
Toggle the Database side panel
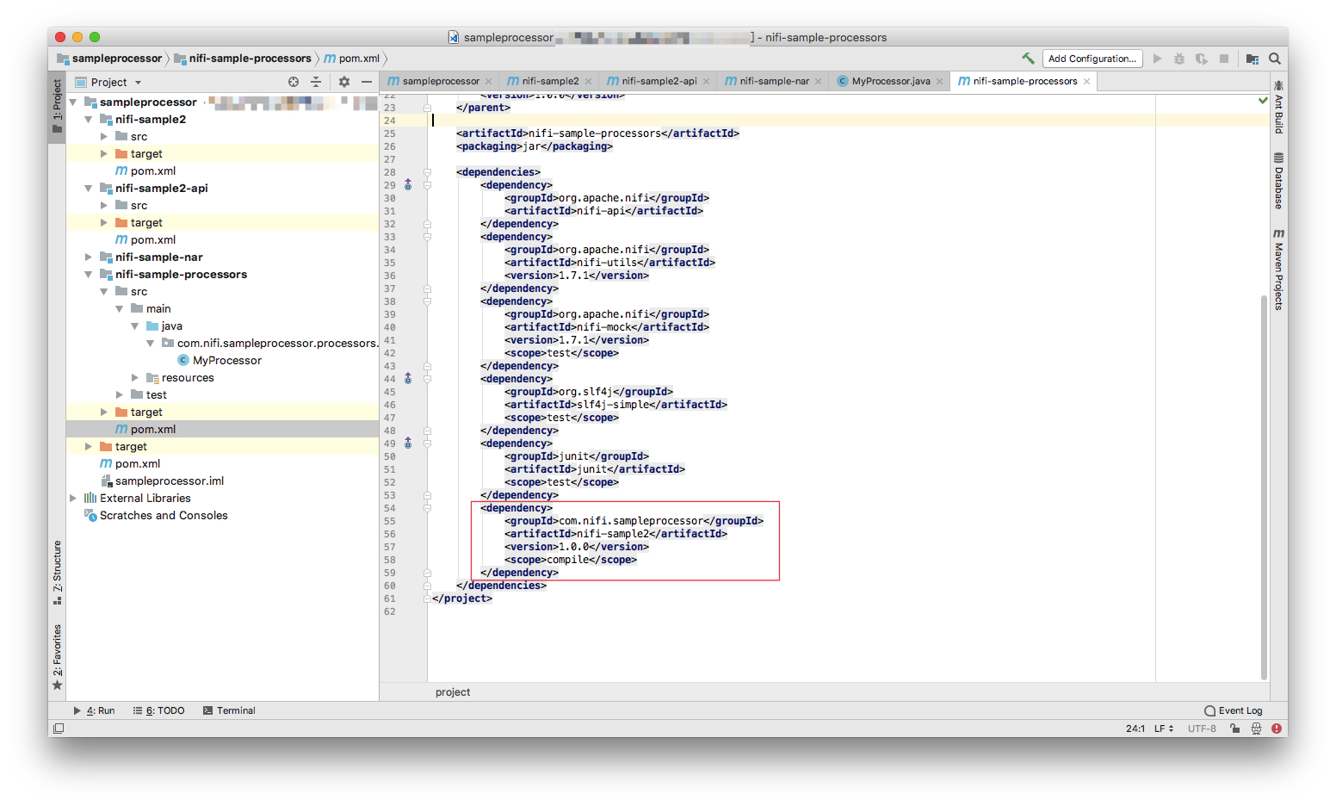(1278, 181)
